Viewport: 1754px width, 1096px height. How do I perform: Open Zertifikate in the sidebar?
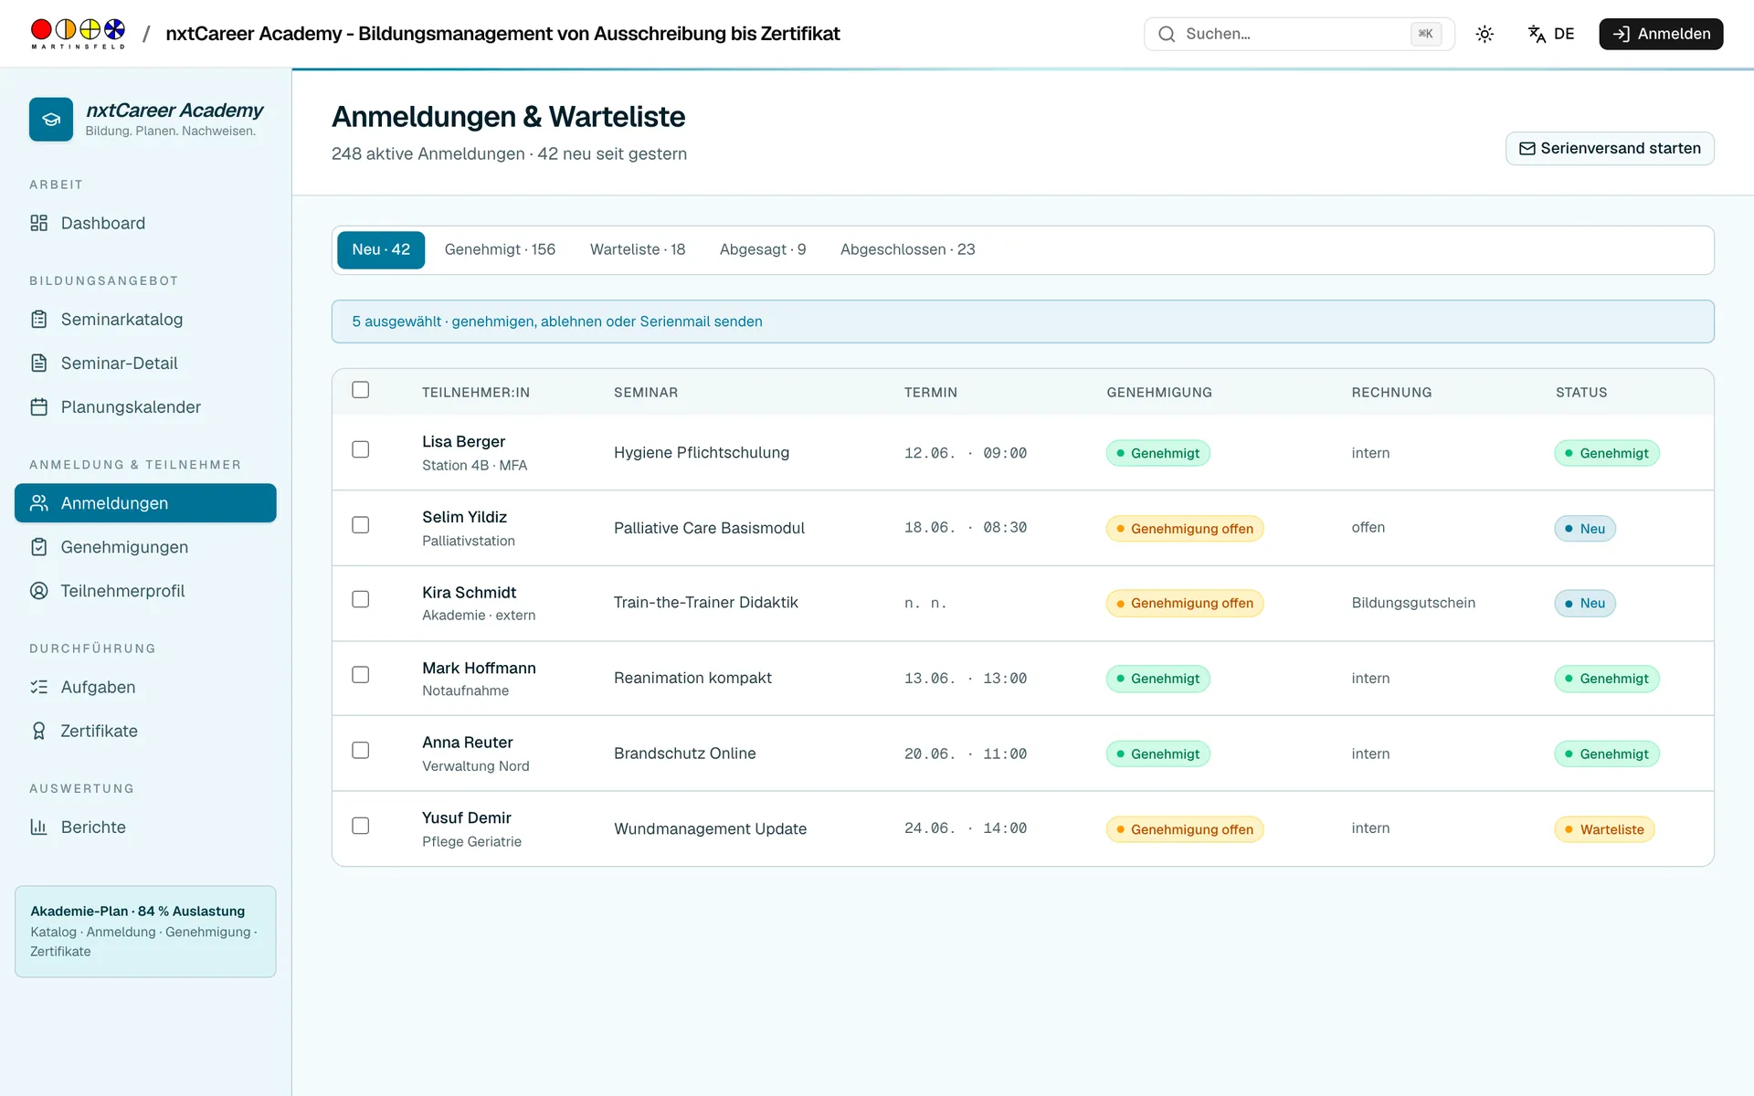pos(145,731)
